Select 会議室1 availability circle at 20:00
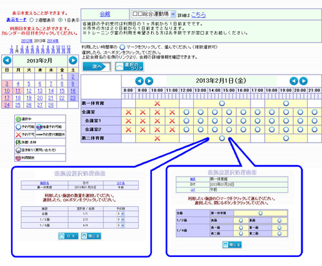 click(x=300, y=121)
